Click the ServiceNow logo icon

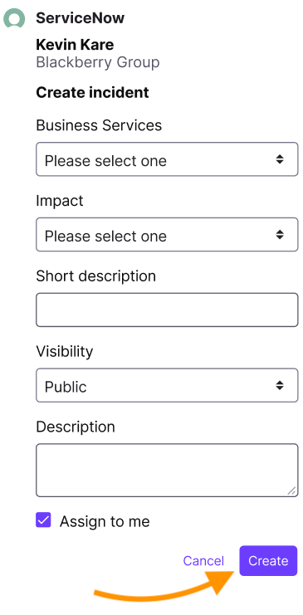coord(14,18)
